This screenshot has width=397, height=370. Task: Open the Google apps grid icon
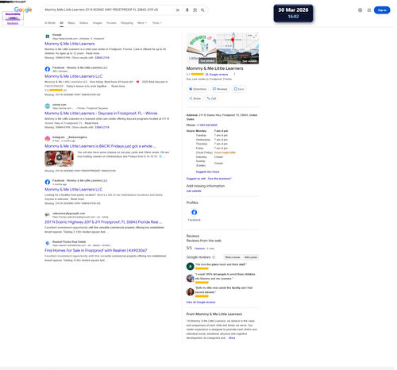point(369,10)
